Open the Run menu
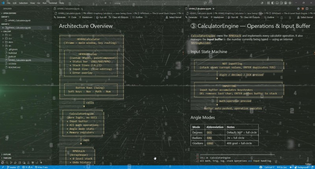 (44, 3)
